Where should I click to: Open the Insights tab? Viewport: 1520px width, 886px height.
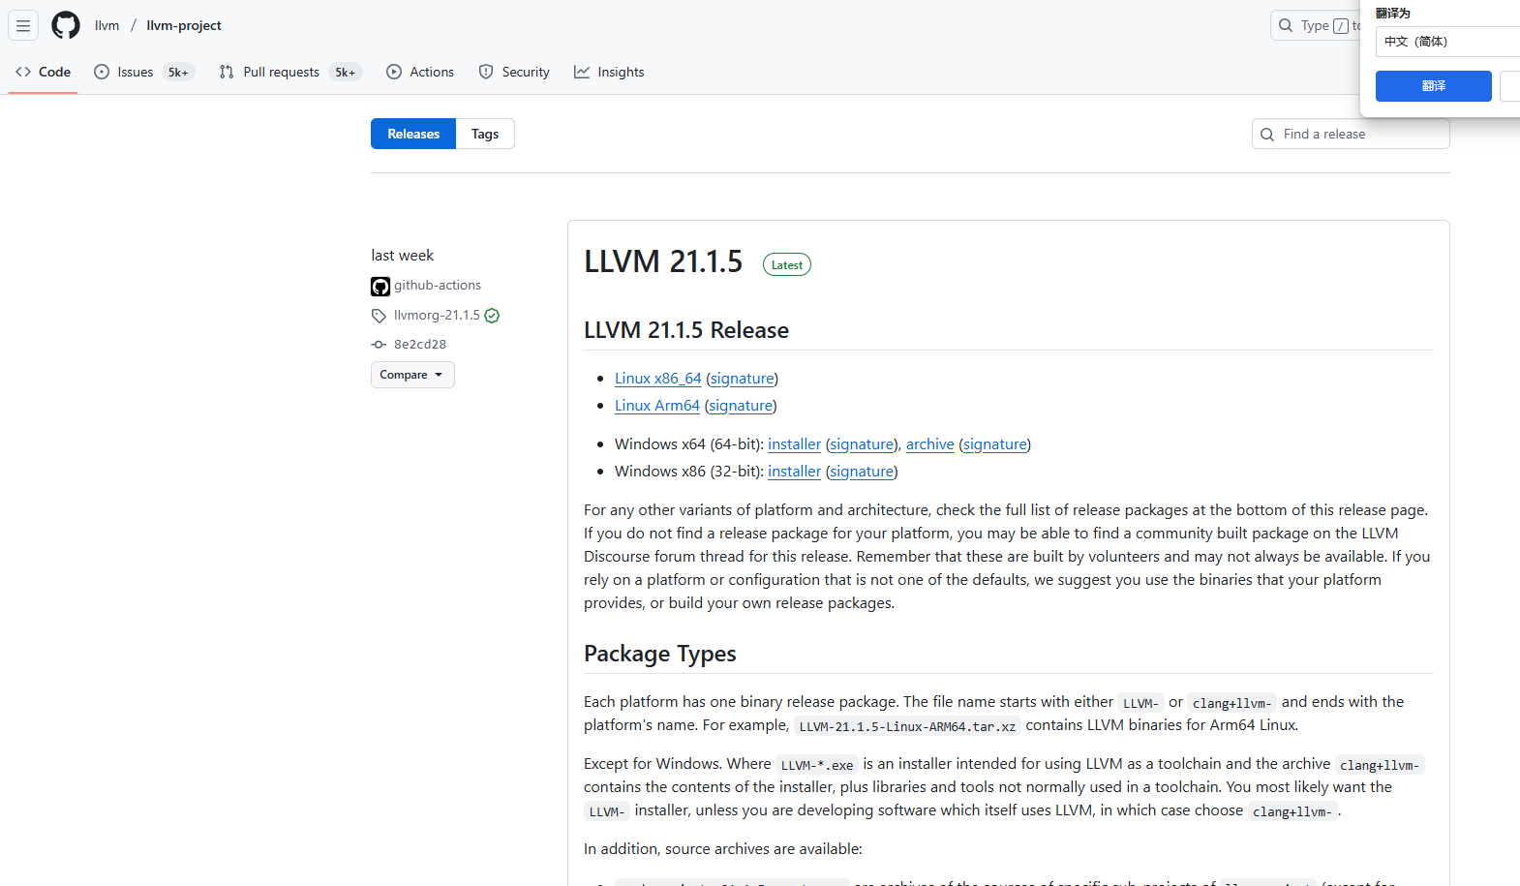(x=609, y=72)
